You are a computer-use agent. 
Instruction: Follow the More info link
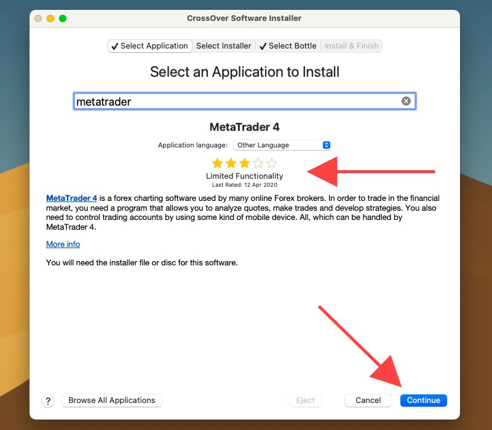(x=63, y=244)
